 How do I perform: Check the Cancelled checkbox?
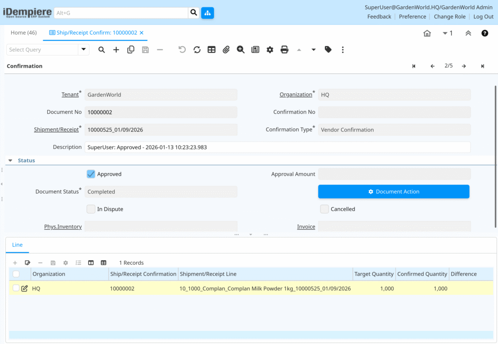tap(324, 209)
